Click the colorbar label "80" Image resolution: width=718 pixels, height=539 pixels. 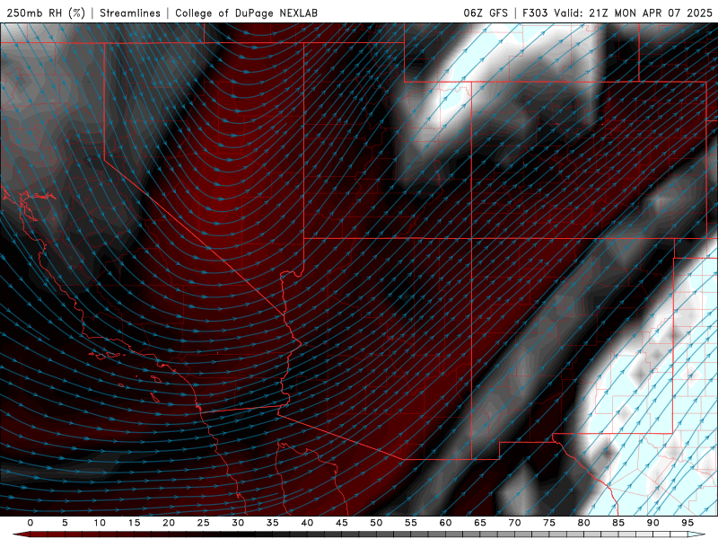click(584, 523)
